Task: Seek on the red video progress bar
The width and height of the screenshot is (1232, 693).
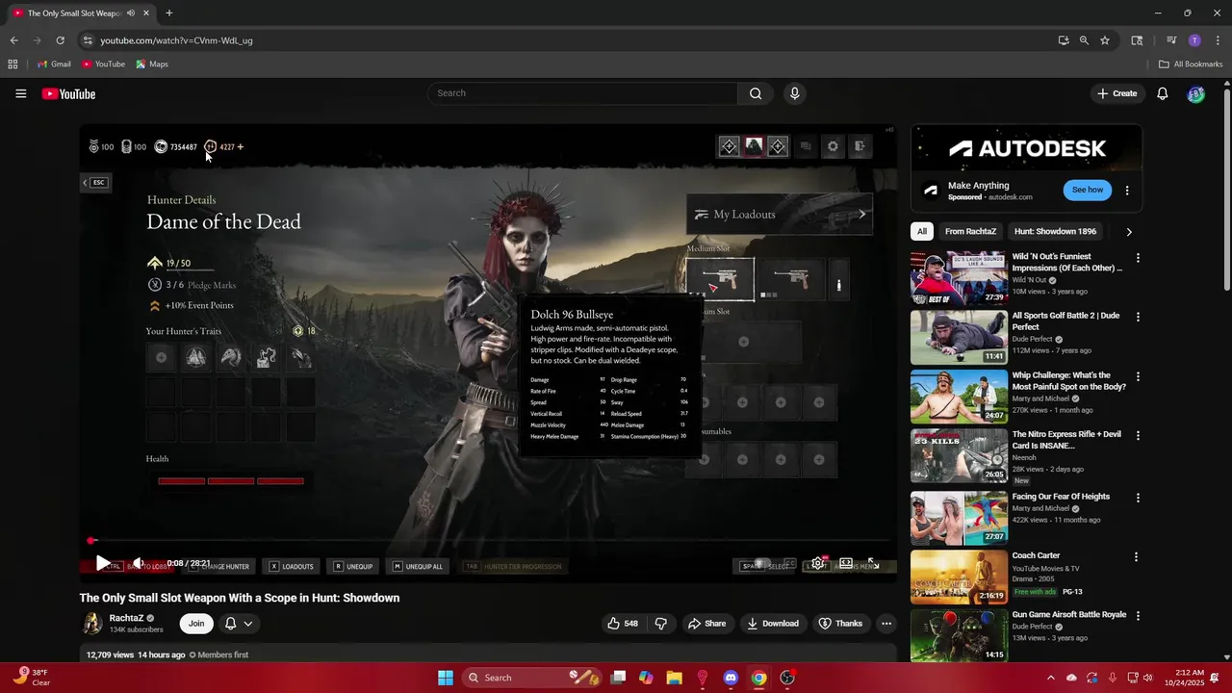Action: pos(488,541)
